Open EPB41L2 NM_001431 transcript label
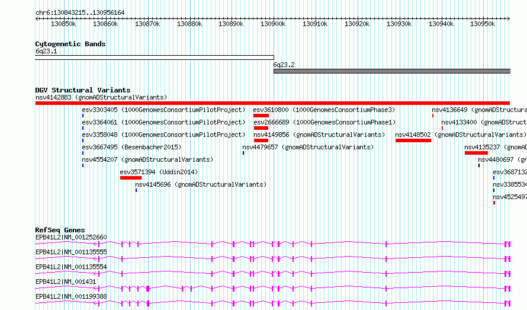 point(66,282)
